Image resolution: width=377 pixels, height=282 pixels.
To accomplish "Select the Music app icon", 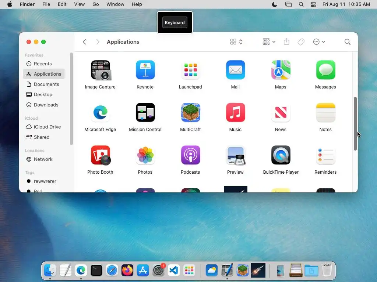I will coord(235,112).
